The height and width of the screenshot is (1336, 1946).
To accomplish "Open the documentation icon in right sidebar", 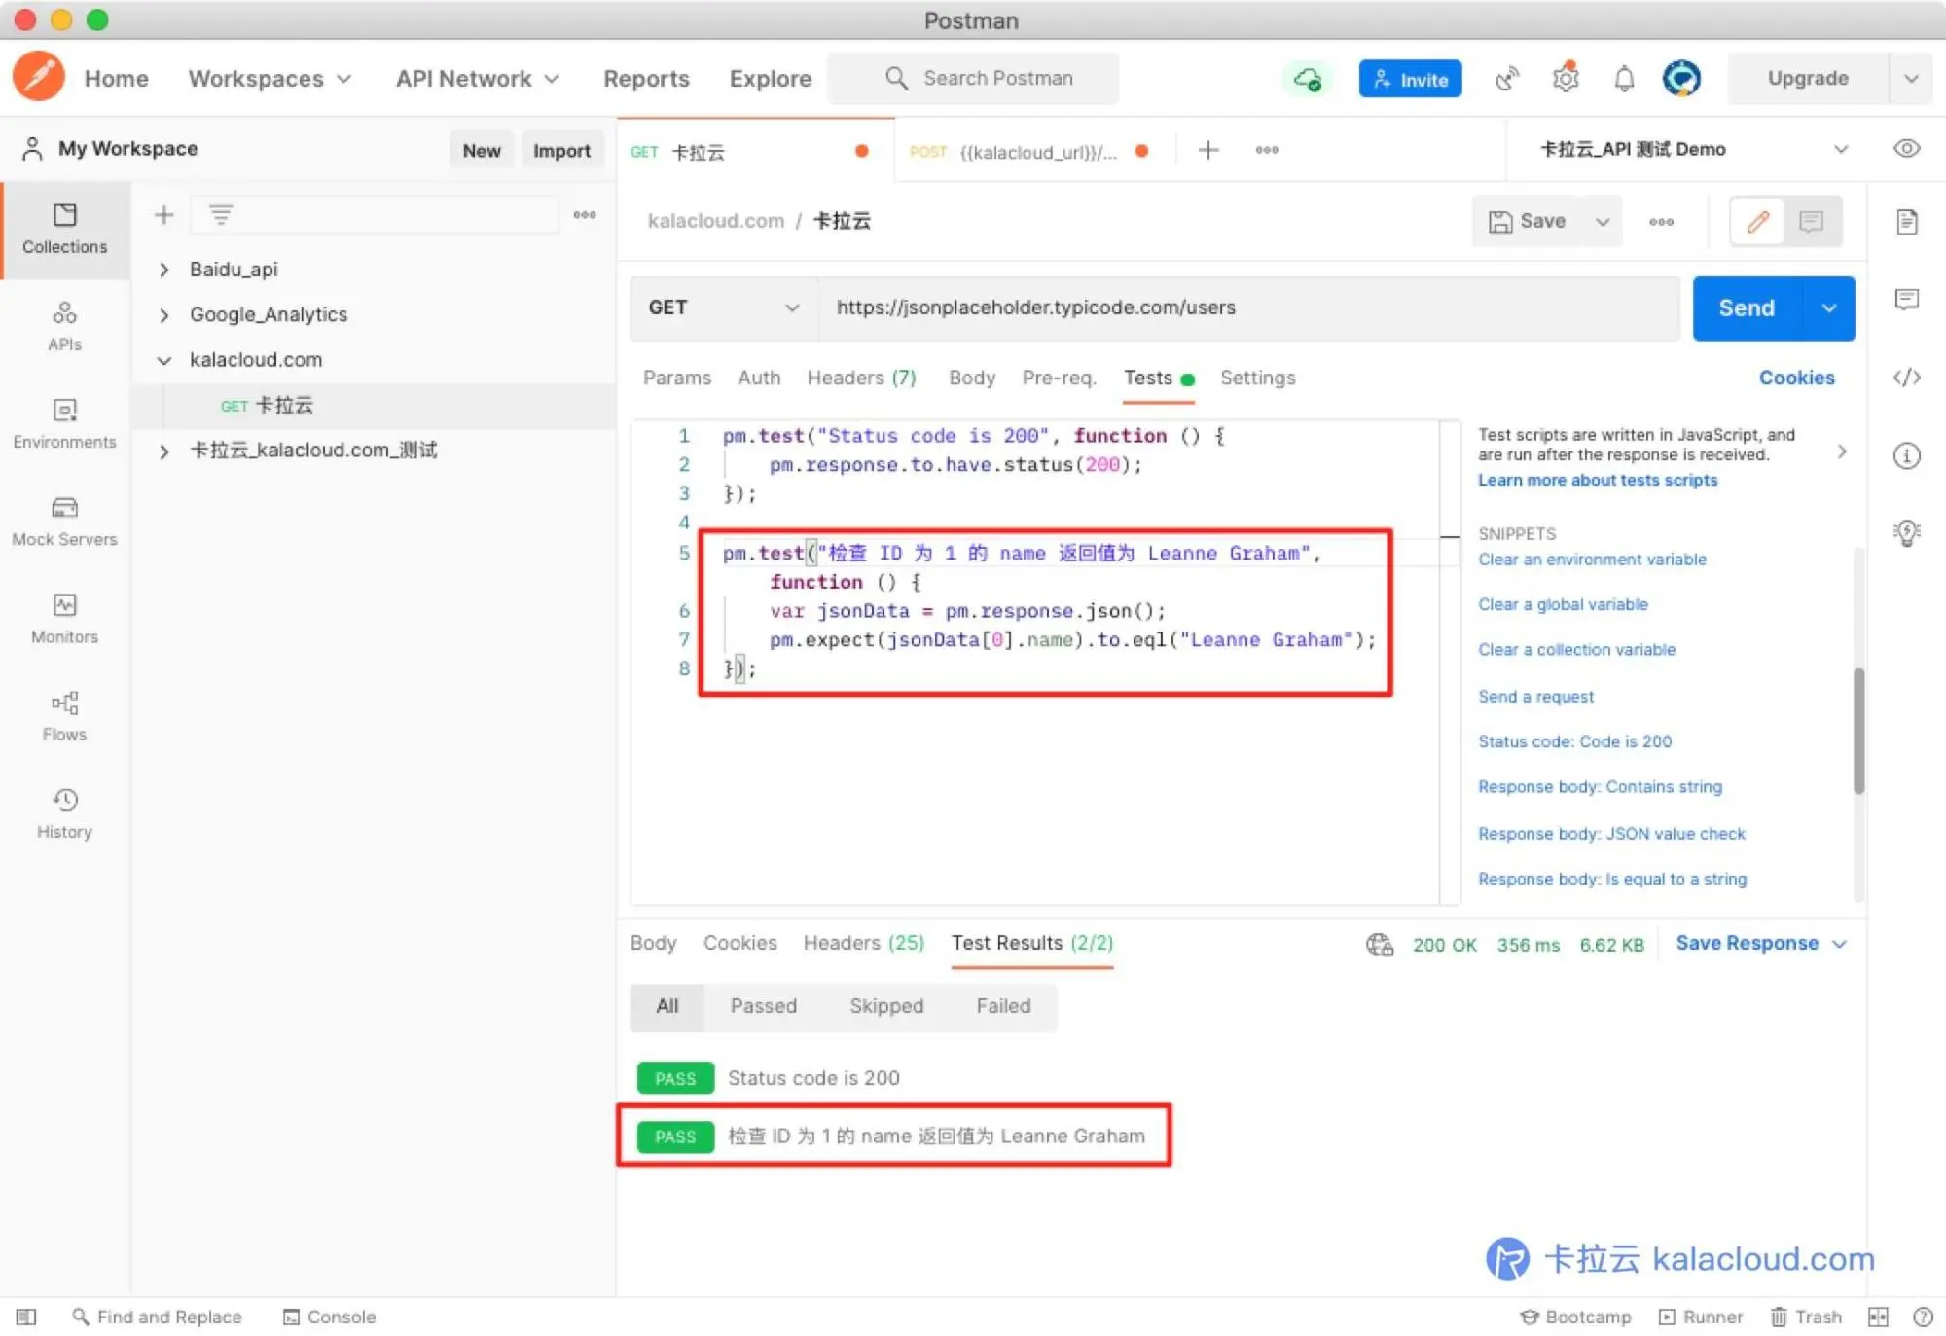I will point(1907,222).
